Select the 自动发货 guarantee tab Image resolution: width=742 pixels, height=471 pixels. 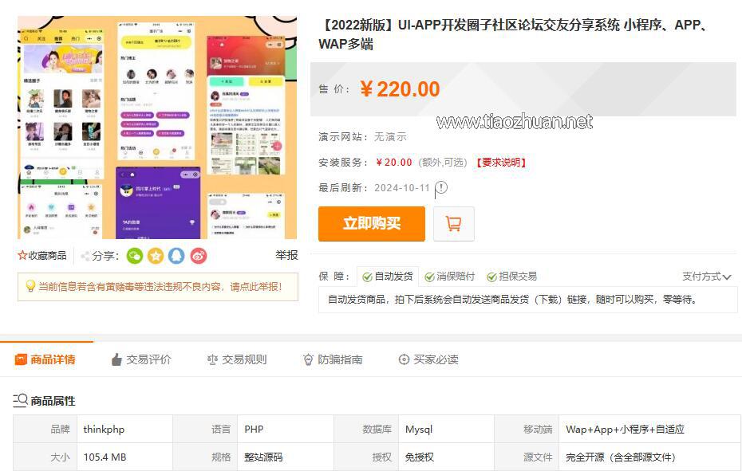pos(388,277)
